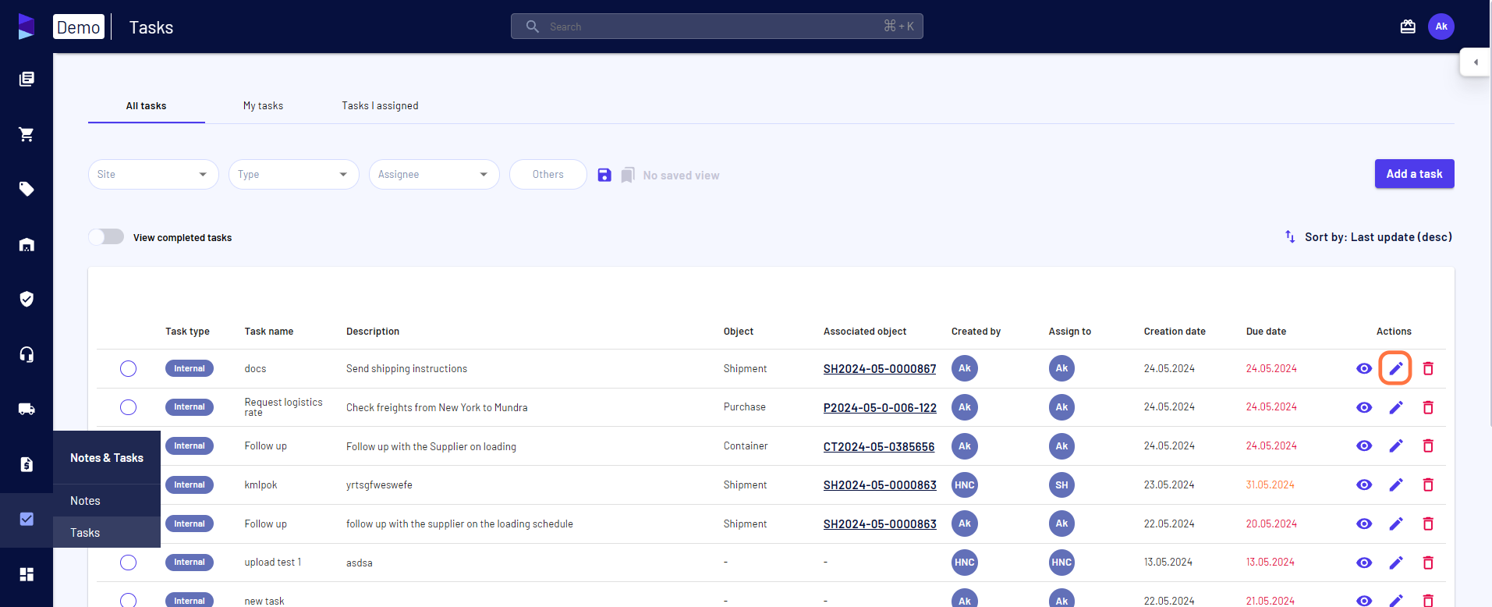Click Created by HNC avatar in upload test 1 row
The width and height of the screenshot is (1492, 607).
click(965, 563)
